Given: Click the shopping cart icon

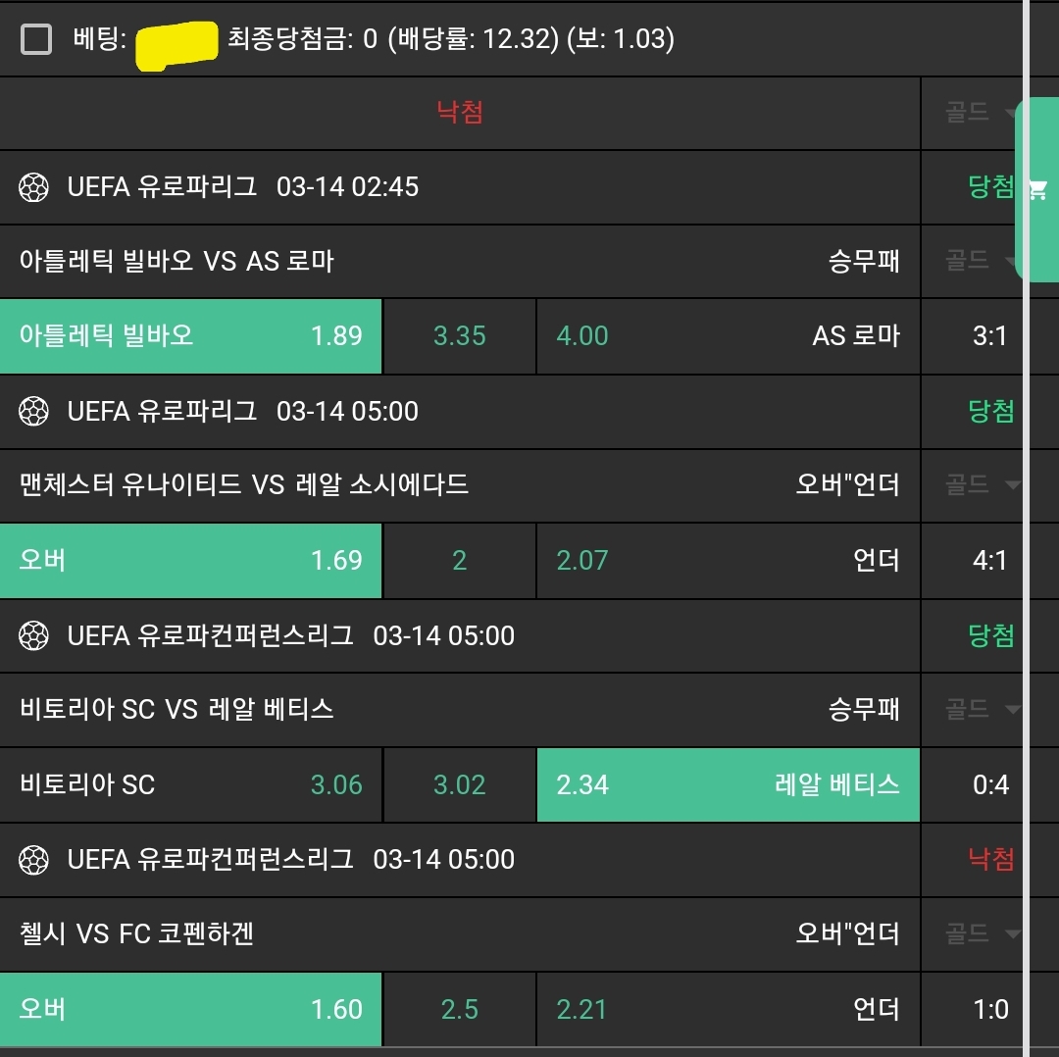Looking at the screenshot, I should click(x=1037, y=189).
